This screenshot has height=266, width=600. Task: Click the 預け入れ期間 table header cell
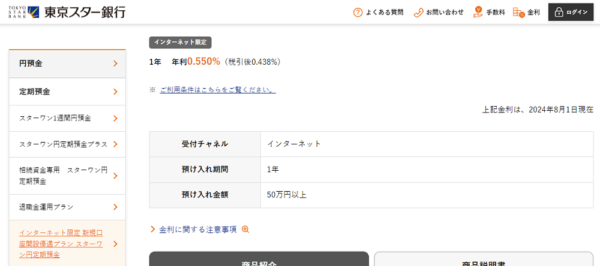(x=205, y=170)
